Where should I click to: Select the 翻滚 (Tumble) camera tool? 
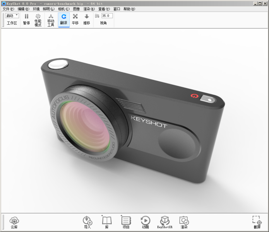(x=63, y=20)
